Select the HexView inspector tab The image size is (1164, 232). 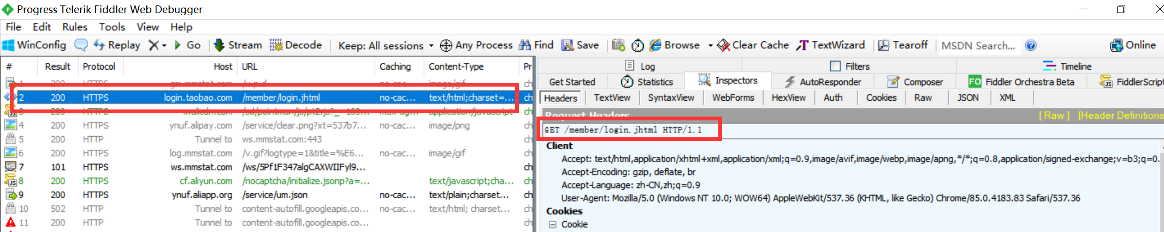tap(788, 97)
